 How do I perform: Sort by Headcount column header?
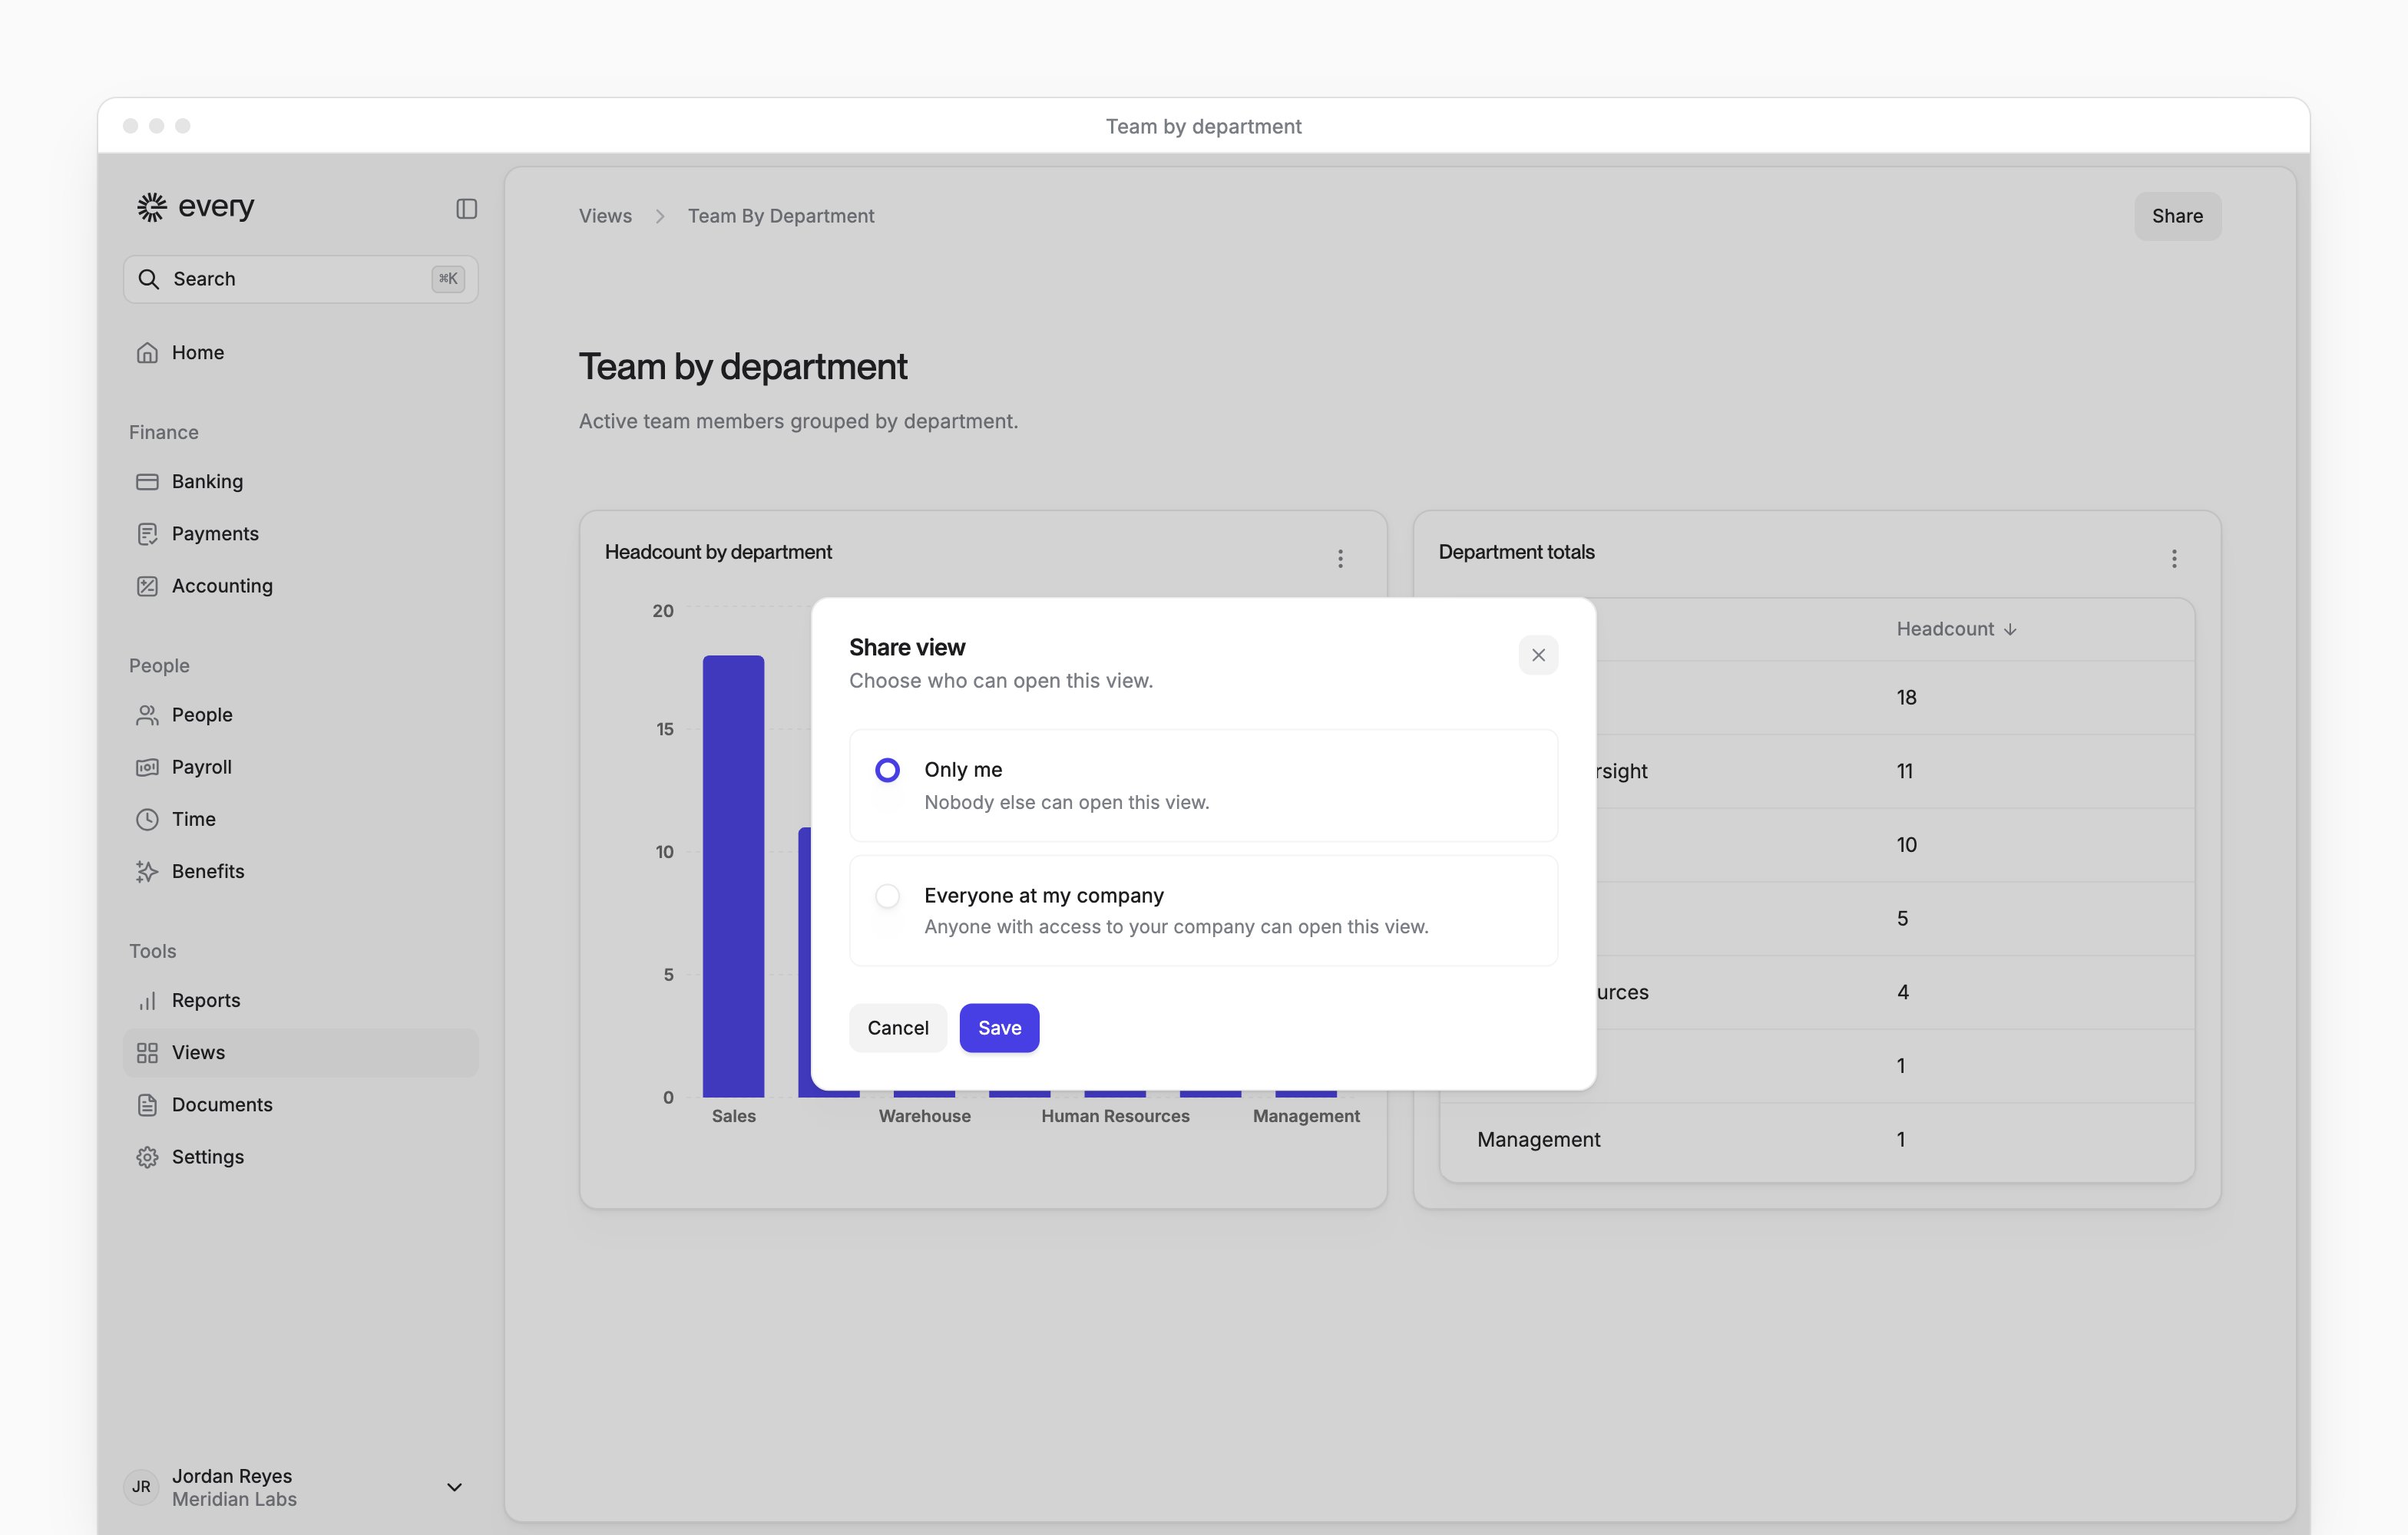(1956, 629)
